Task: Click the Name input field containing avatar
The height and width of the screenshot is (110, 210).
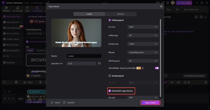Action: tap(84, 56)
